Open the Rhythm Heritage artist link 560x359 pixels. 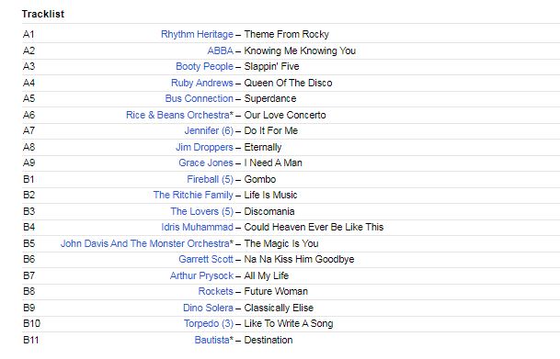[x=197, y=34]
